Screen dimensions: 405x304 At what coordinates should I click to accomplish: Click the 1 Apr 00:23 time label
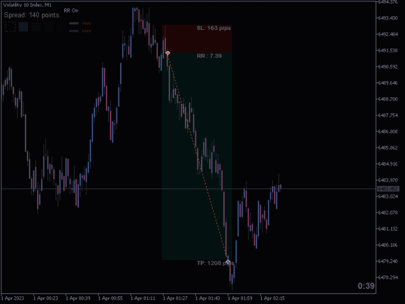tap(45, 298)
